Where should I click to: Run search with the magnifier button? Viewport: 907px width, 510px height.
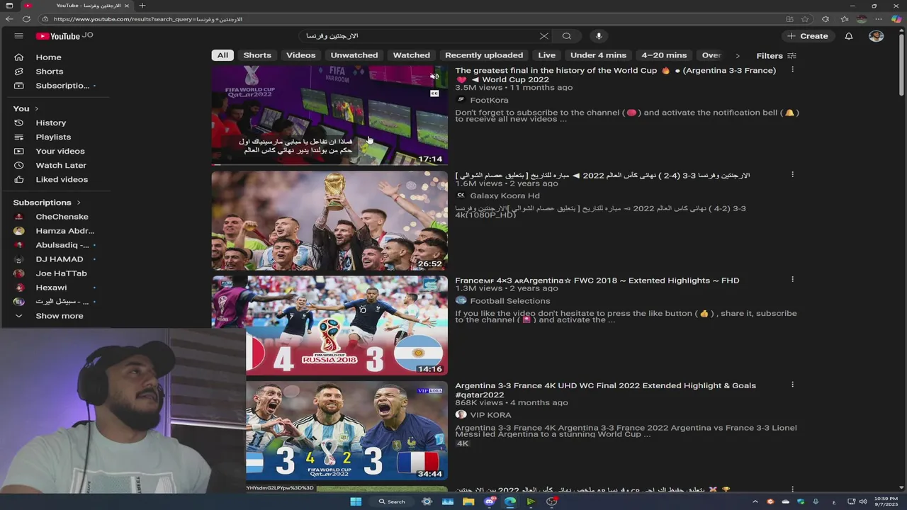tap(567, 36)
